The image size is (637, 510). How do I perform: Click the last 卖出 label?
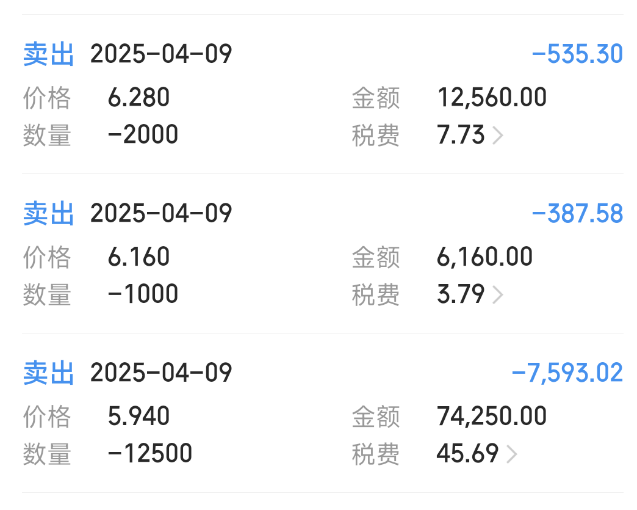pyautogui.click(x=49, y=373)
